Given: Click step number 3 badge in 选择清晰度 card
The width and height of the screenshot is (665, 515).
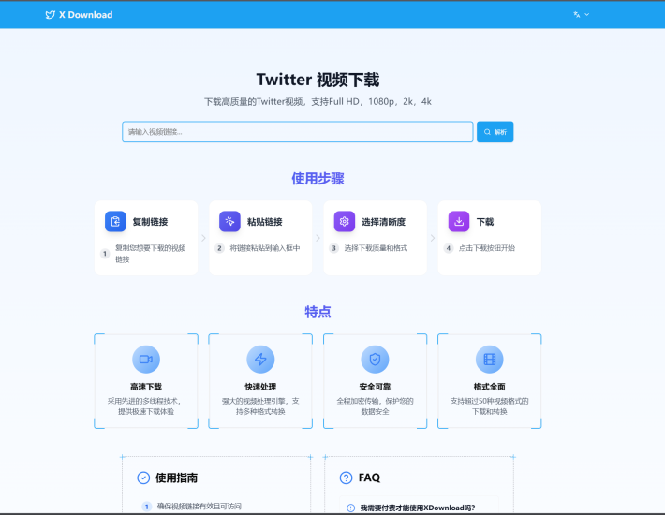Looking at the screenshot, I should click(333, 248).
